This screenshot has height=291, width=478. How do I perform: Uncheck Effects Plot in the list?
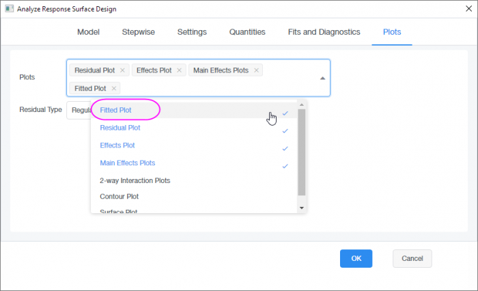point(117,145)
